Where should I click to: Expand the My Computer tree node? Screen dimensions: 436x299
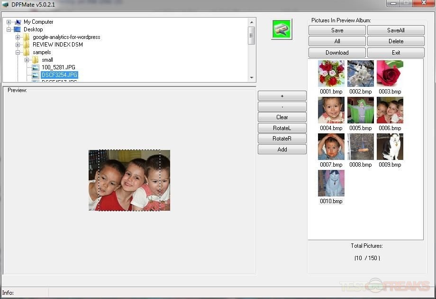coord(9,22)
